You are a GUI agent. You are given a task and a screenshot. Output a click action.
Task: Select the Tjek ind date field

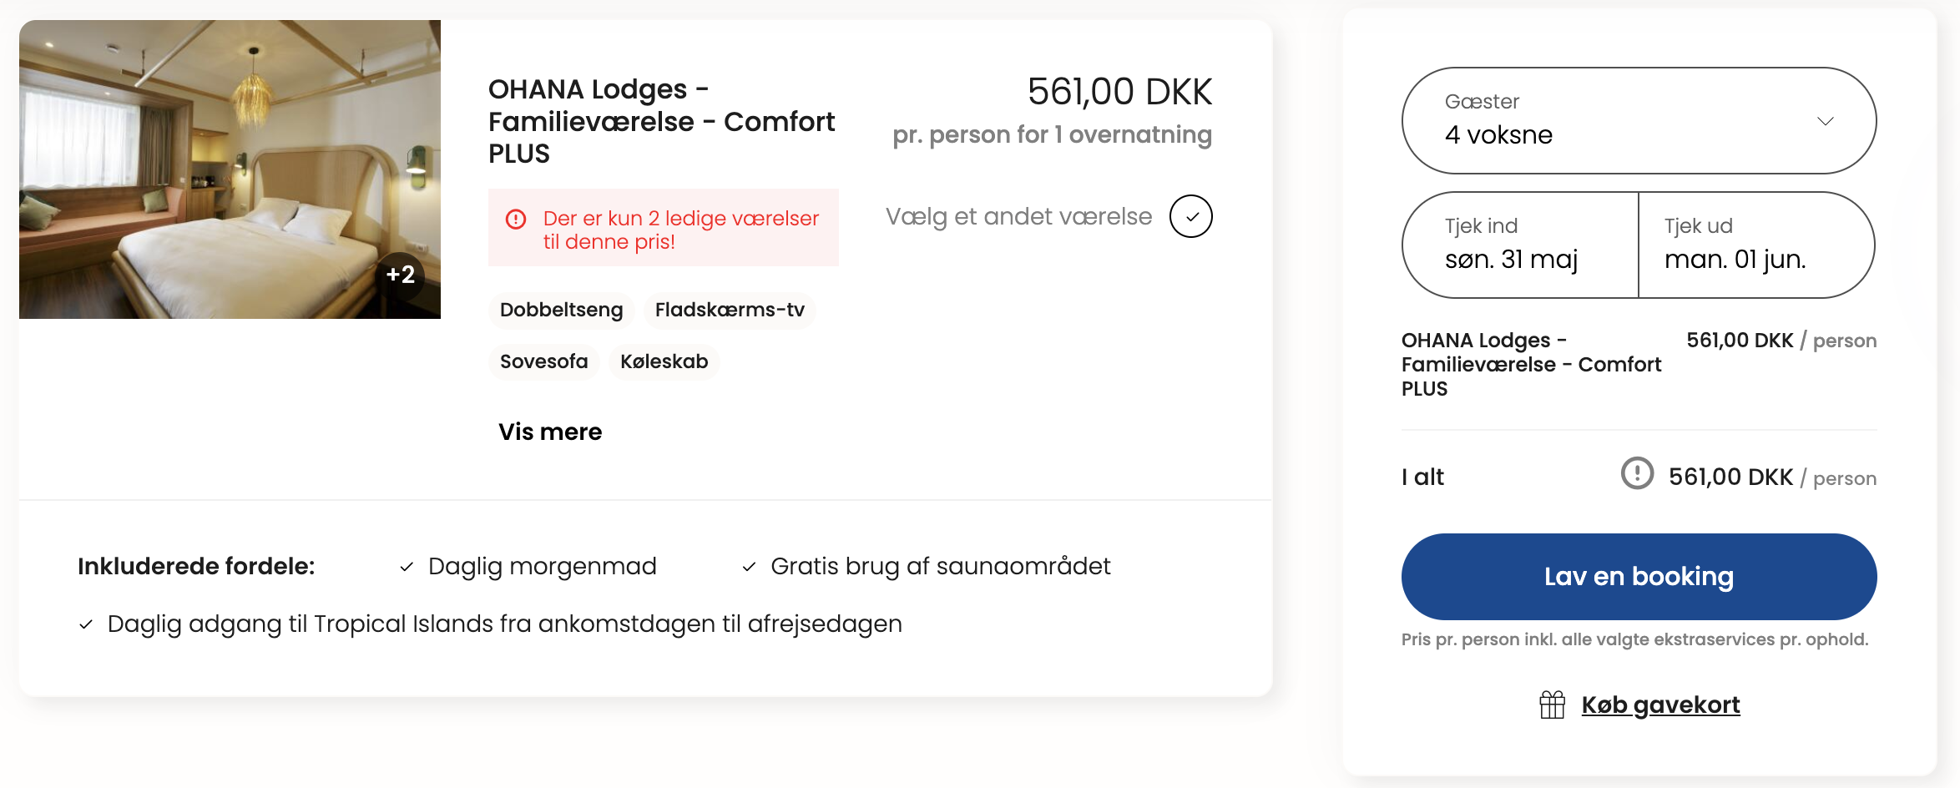pos(1520,245)
